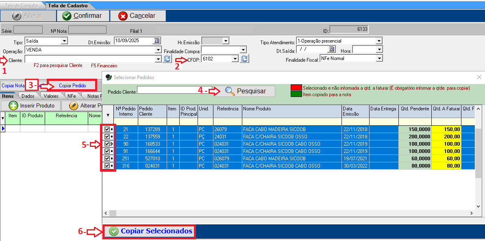Expand the Hora dropdown
Image resolution: width=485 pixels, height=241 pixels.
tap(380, 49)
